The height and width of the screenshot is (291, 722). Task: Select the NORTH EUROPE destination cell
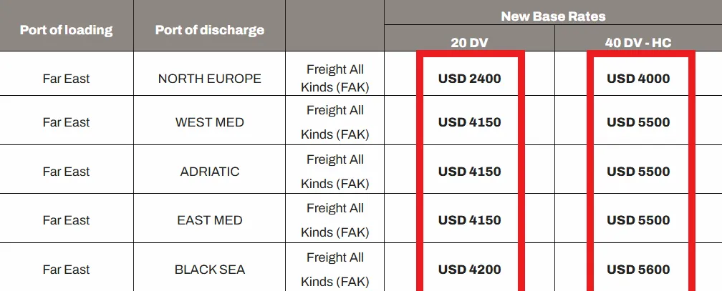209,79
